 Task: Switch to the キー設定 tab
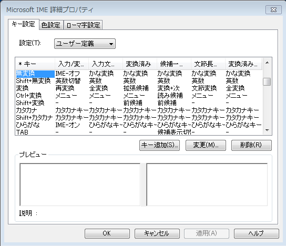pyautogui.click(x=24, y=24)
